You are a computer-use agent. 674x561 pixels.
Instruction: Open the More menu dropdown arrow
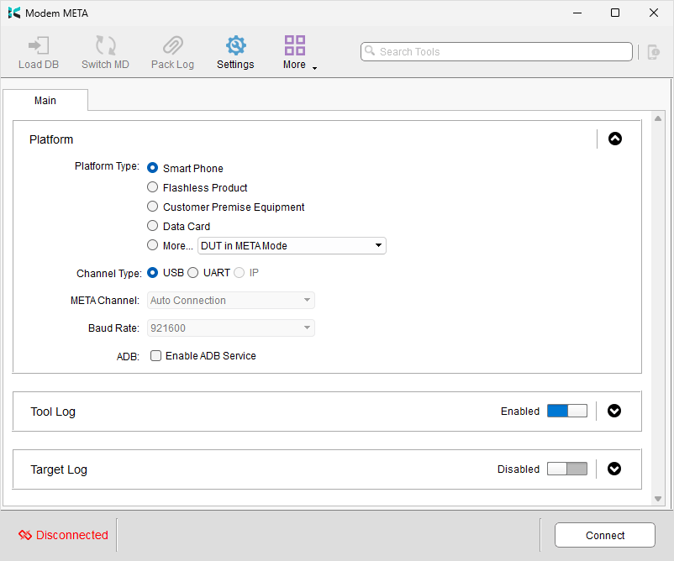[314, 68]
